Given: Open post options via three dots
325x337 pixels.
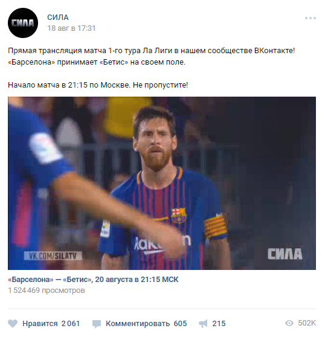Looking at the screenshot, I should (x=311, y=18).
